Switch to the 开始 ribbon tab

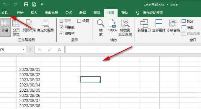pos(20,13)
